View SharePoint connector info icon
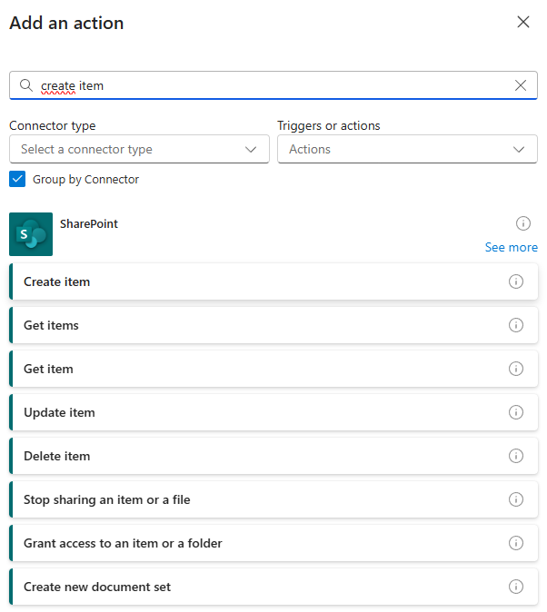This screenshot has width=547, height=612. 523,223
